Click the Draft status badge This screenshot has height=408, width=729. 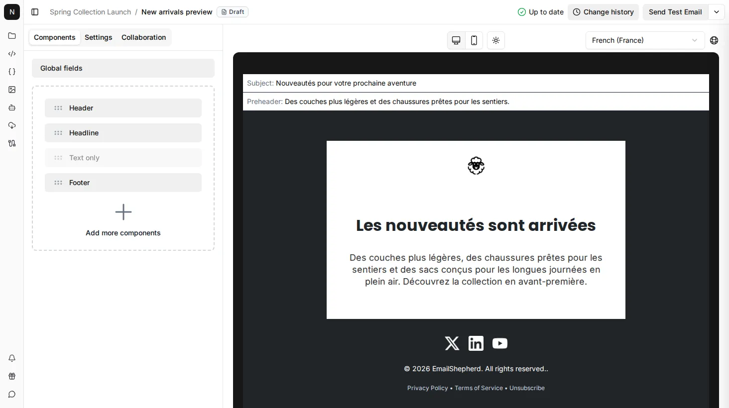(x=233, y=12)
